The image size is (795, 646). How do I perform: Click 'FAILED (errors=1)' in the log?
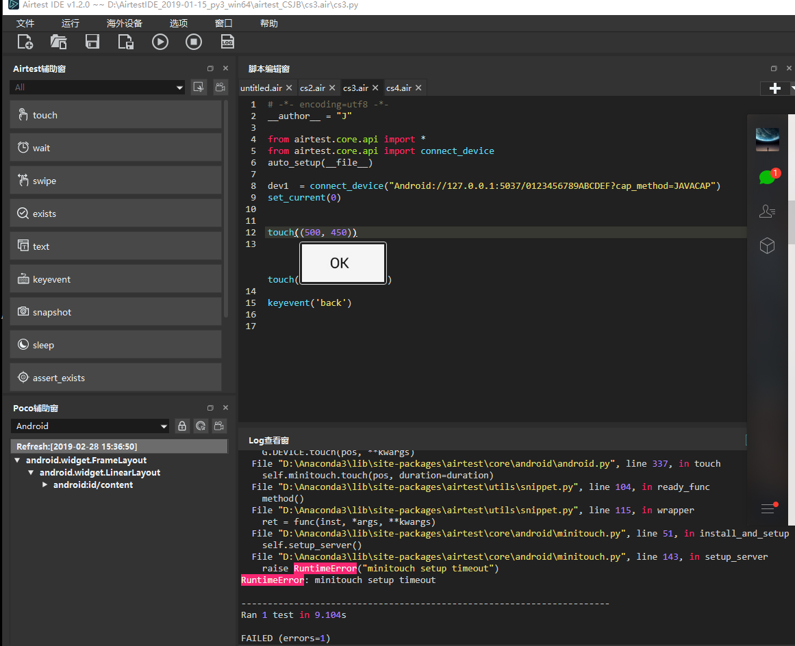(286, 638)
